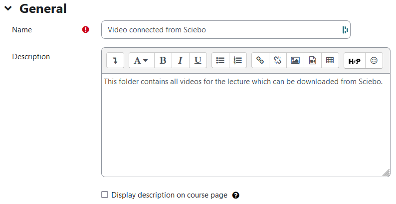The image size is (396, 204).
Task: Click the required field red exclamation icon
Action: (x=86, y=30)
